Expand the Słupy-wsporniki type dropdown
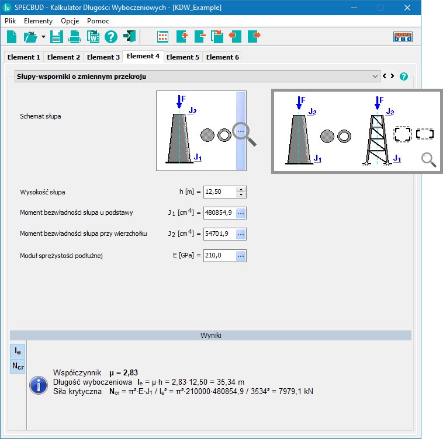Screen dimensions: 443x439 pyautogui.click(x=375, y=76)
